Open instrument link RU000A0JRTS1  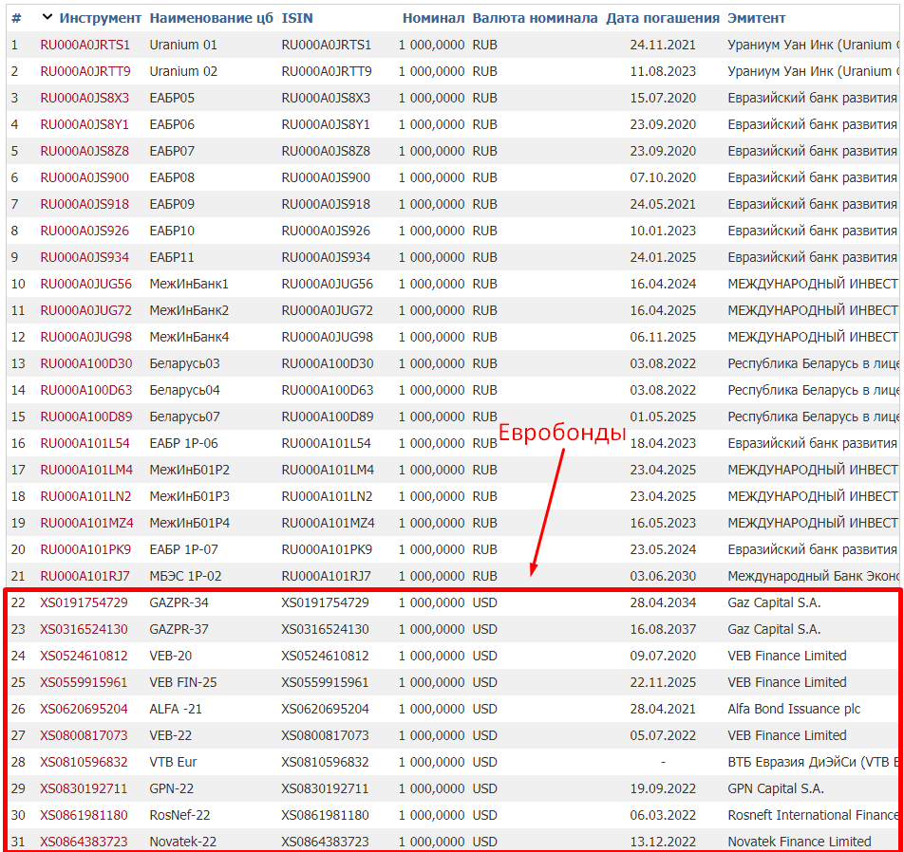(x=85, y=45)
